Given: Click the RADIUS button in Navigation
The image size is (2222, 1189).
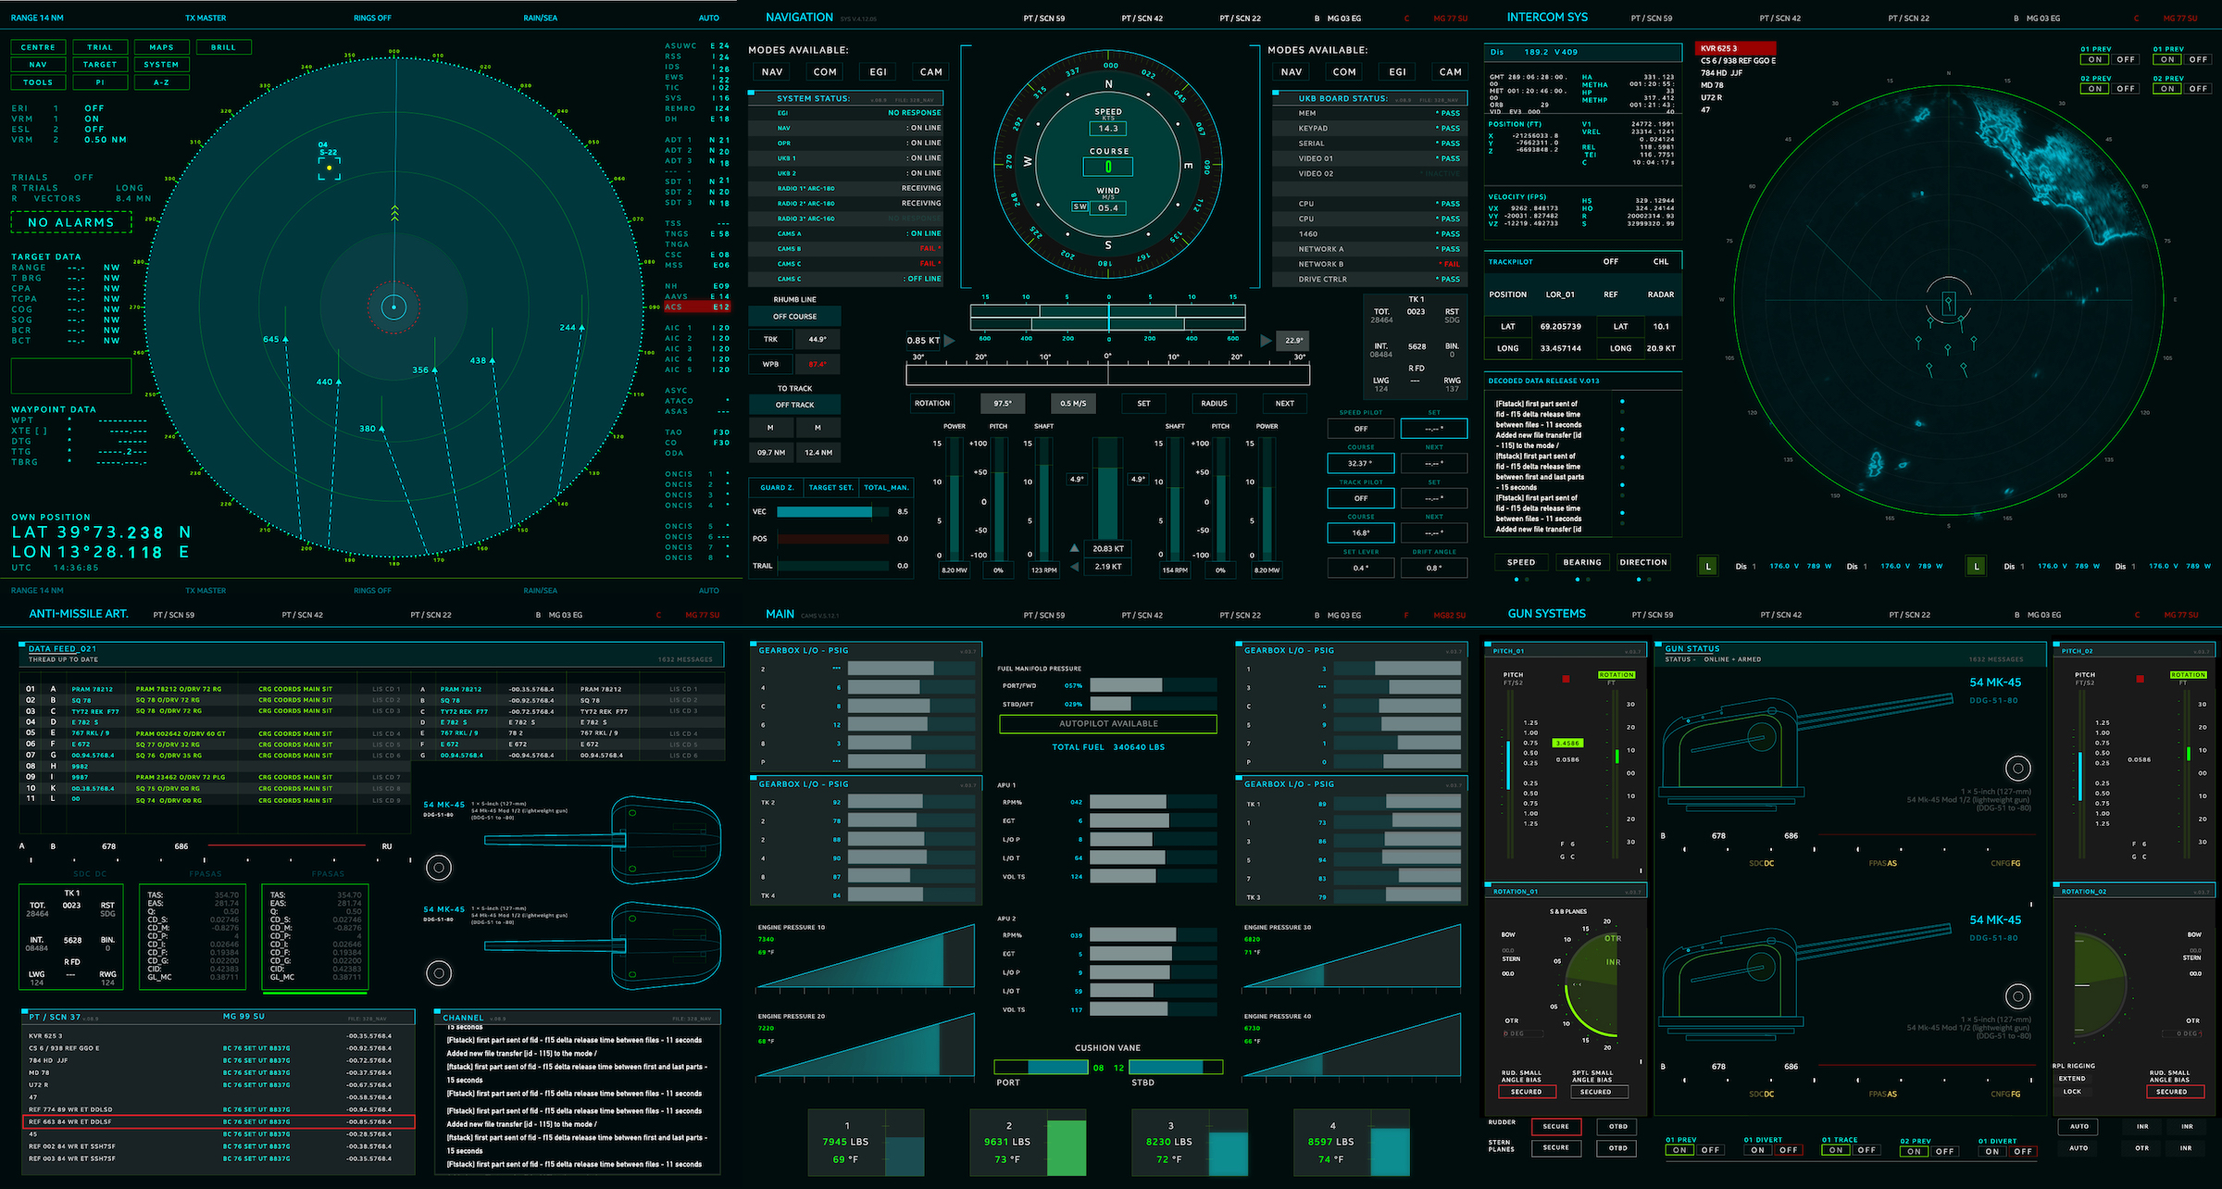Looking at the screenshot, I should coord(1214,404).
